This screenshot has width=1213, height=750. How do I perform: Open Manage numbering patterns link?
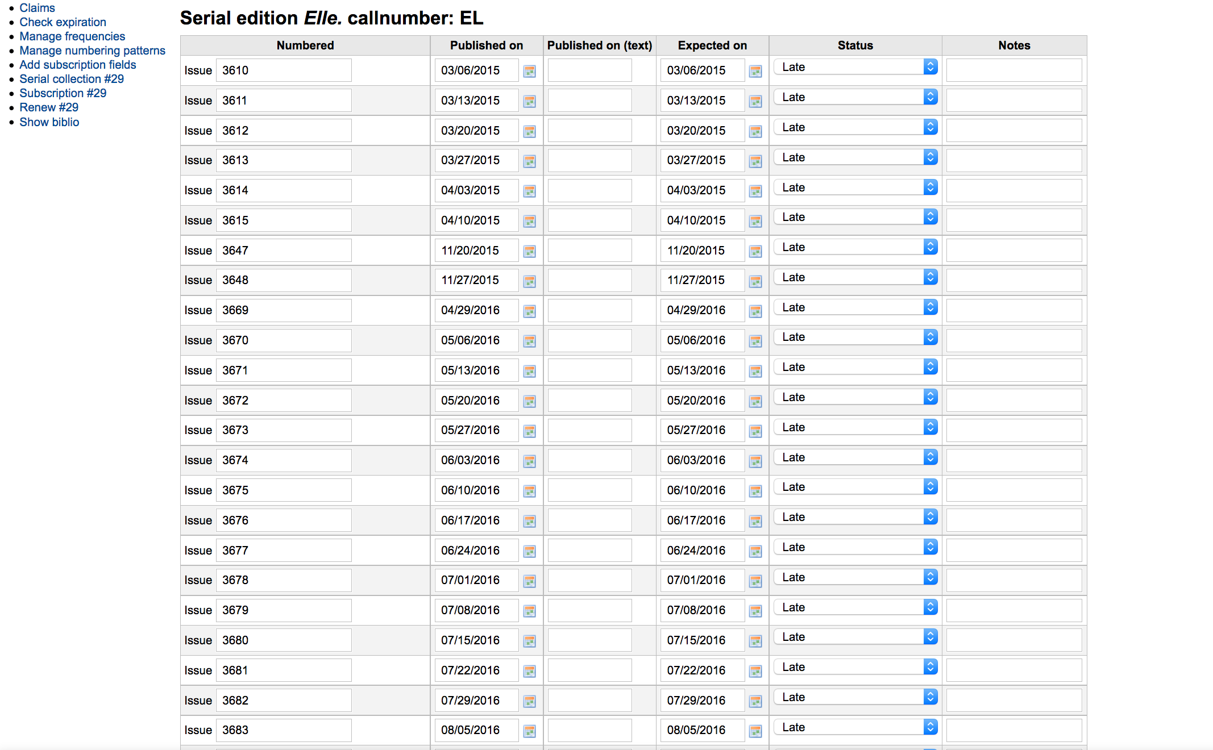point(92,51)
